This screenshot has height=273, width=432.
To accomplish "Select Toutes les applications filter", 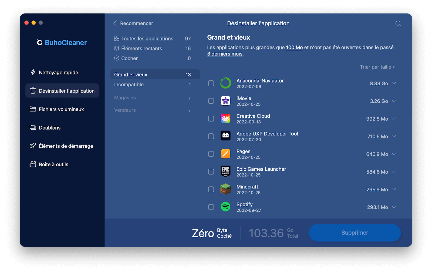I will pyautogui.click(x=155, y=38).
